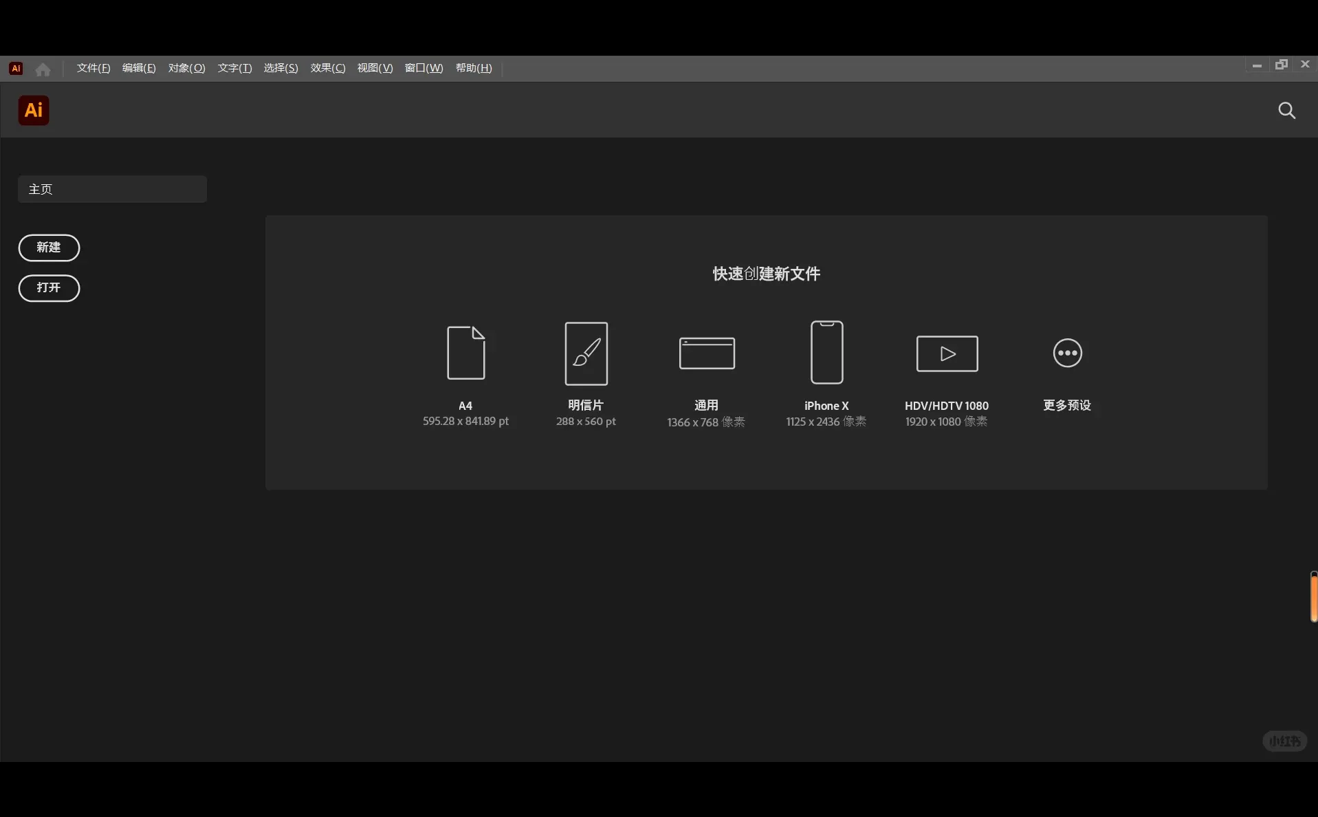Create a new A4 document preset
This screenshot has height=817, width=1318.
(x=466, y=353)
